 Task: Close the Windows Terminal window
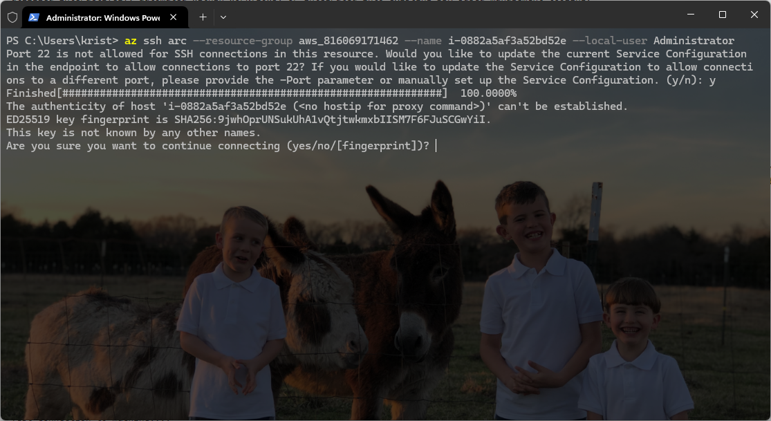tap(754, 15)
